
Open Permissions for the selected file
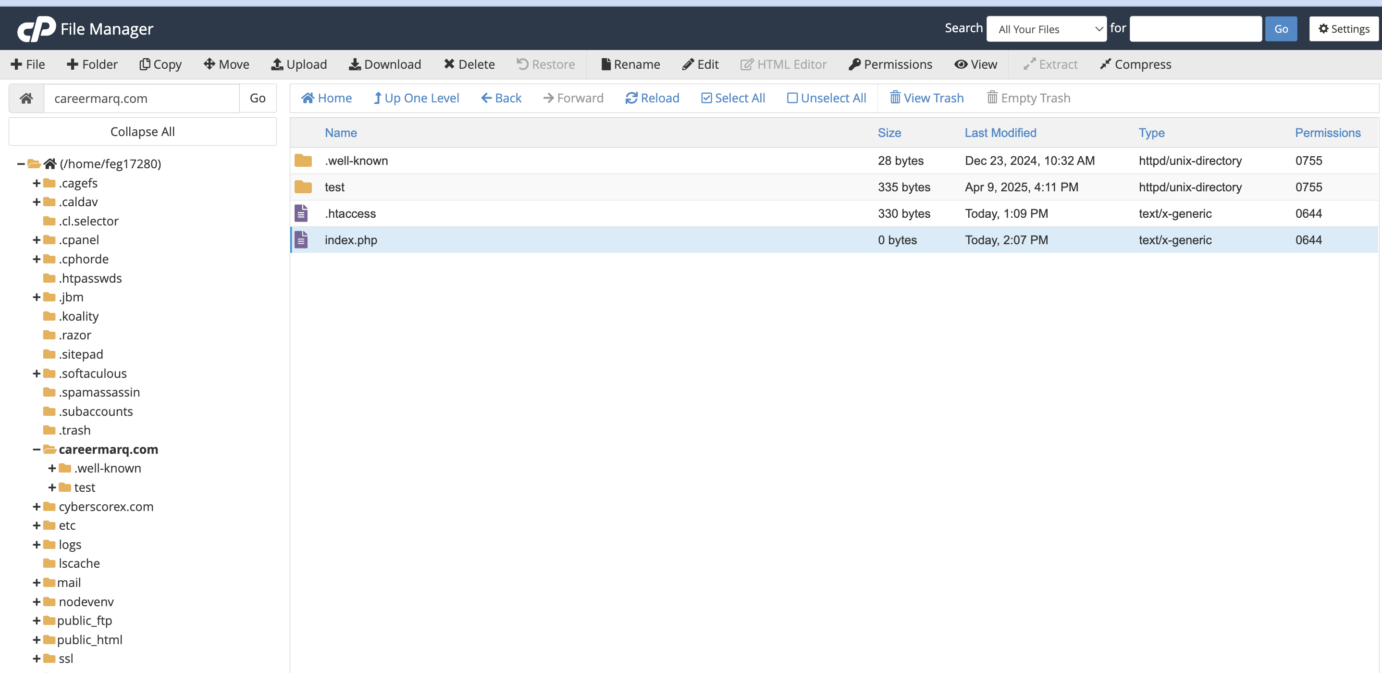pos(890,64)
